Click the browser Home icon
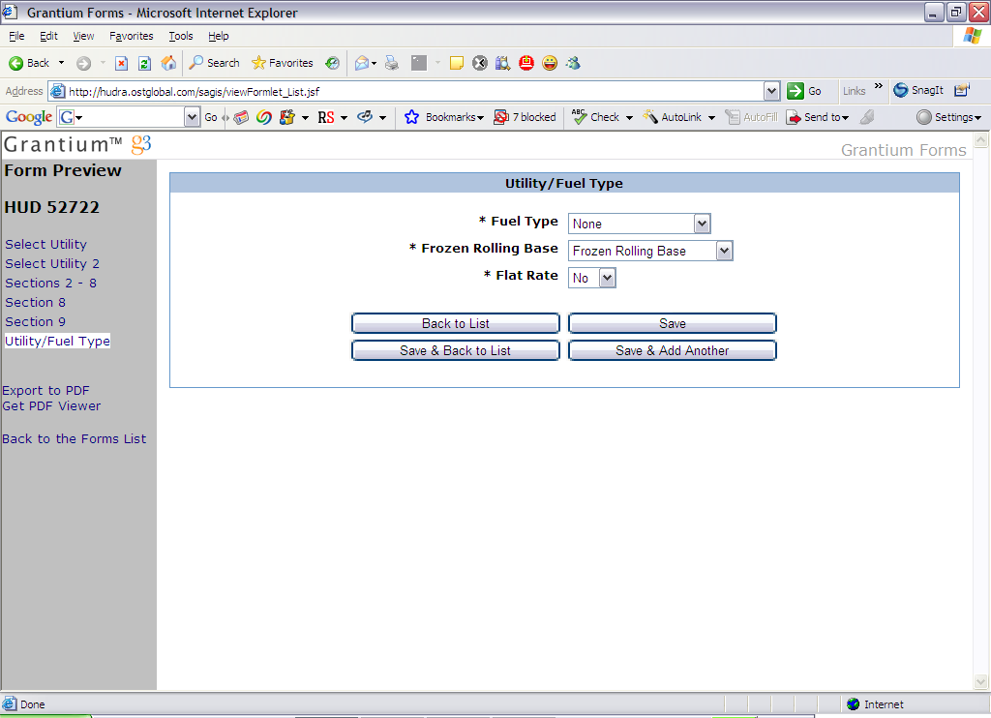Viewport: 991px width, 718px height. pyautogui.click(x=168, y=63)
